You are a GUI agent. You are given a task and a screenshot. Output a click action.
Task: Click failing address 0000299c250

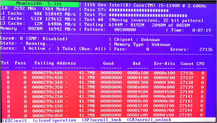[47, 97]
